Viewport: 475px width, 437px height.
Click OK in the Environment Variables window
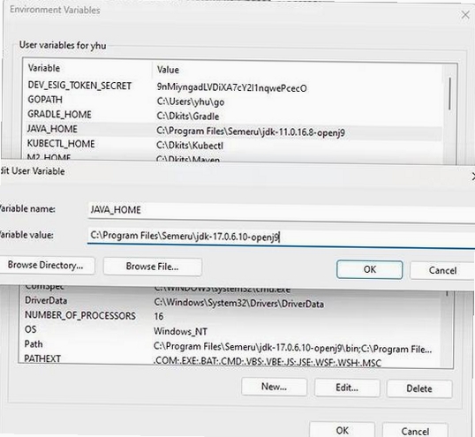coord(343,430)
